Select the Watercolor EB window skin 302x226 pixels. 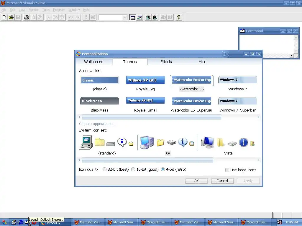click(192, 84)
